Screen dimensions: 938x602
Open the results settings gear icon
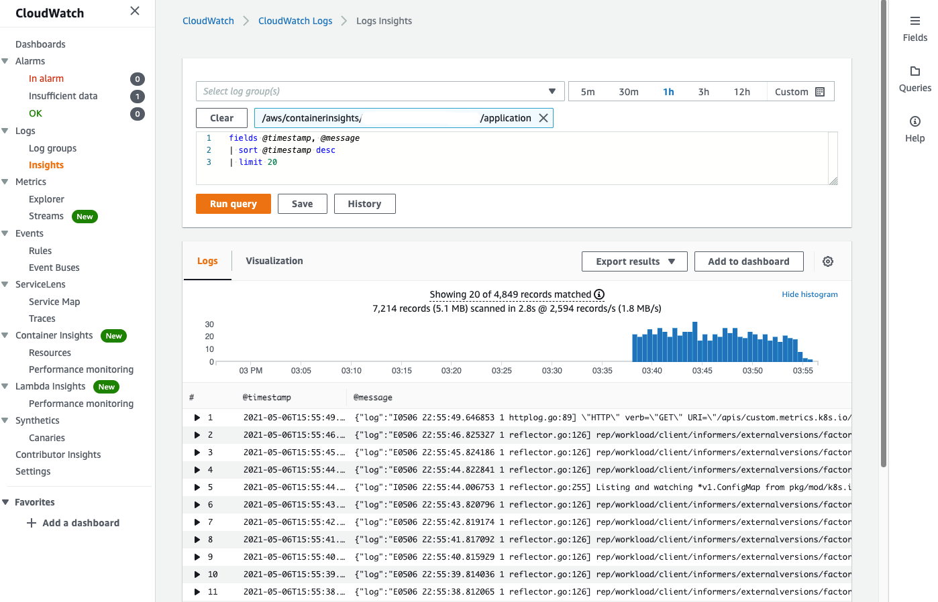click(828, 261)
